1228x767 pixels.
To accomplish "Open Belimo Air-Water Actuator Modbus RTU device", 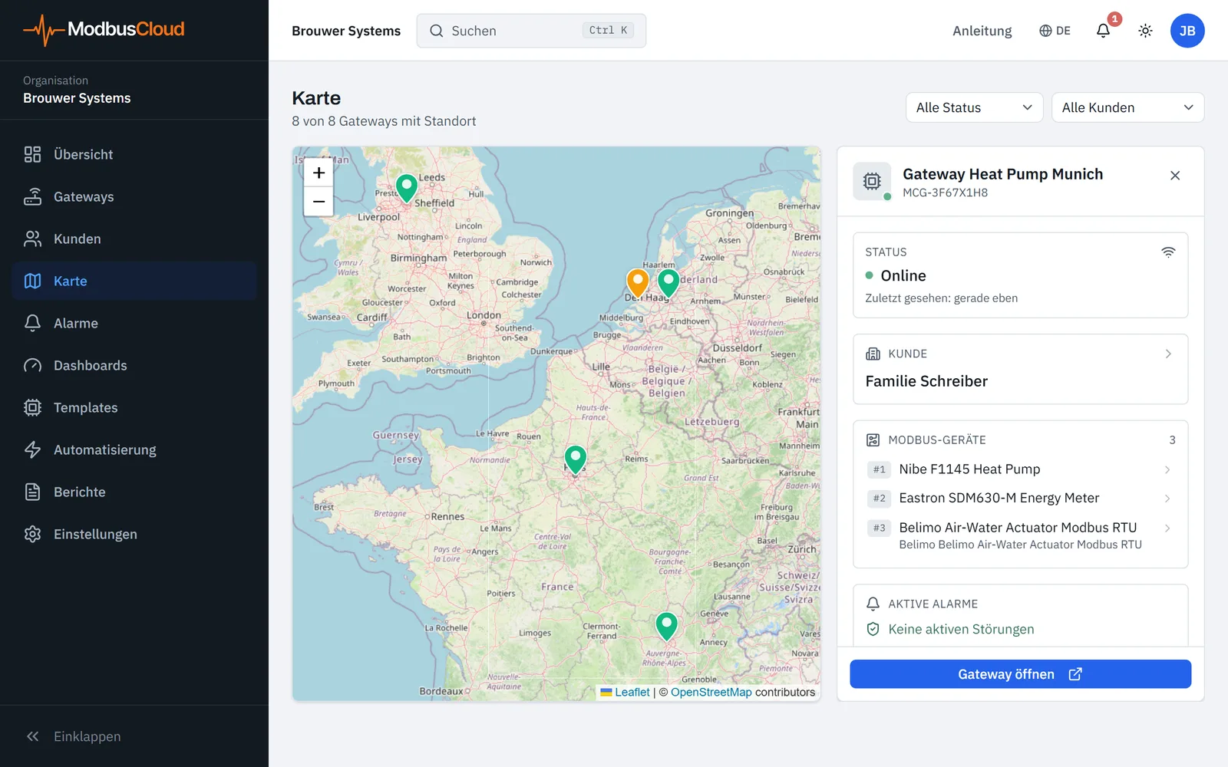I will click(1020, 535).
